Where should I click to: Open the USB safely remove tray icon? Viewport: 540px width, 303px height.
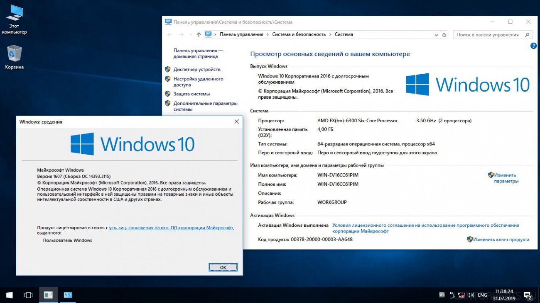coord(452,295)
